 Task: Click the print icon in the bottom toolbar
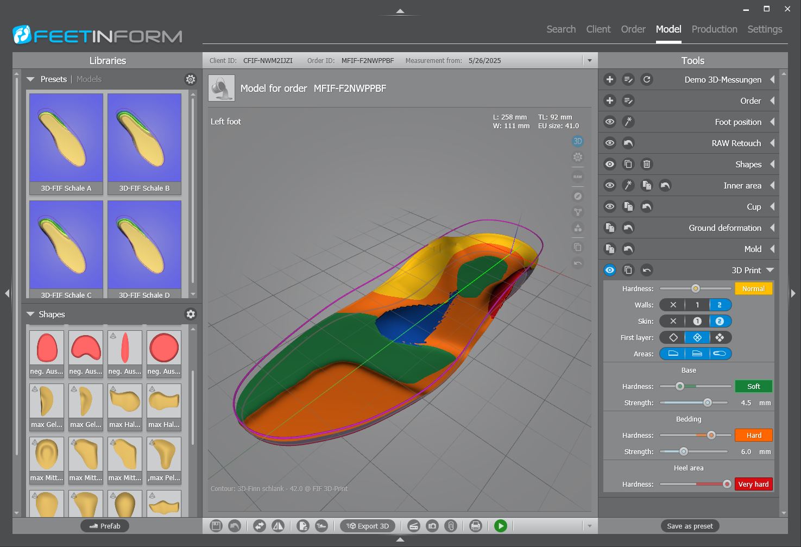tap(475, 526)
